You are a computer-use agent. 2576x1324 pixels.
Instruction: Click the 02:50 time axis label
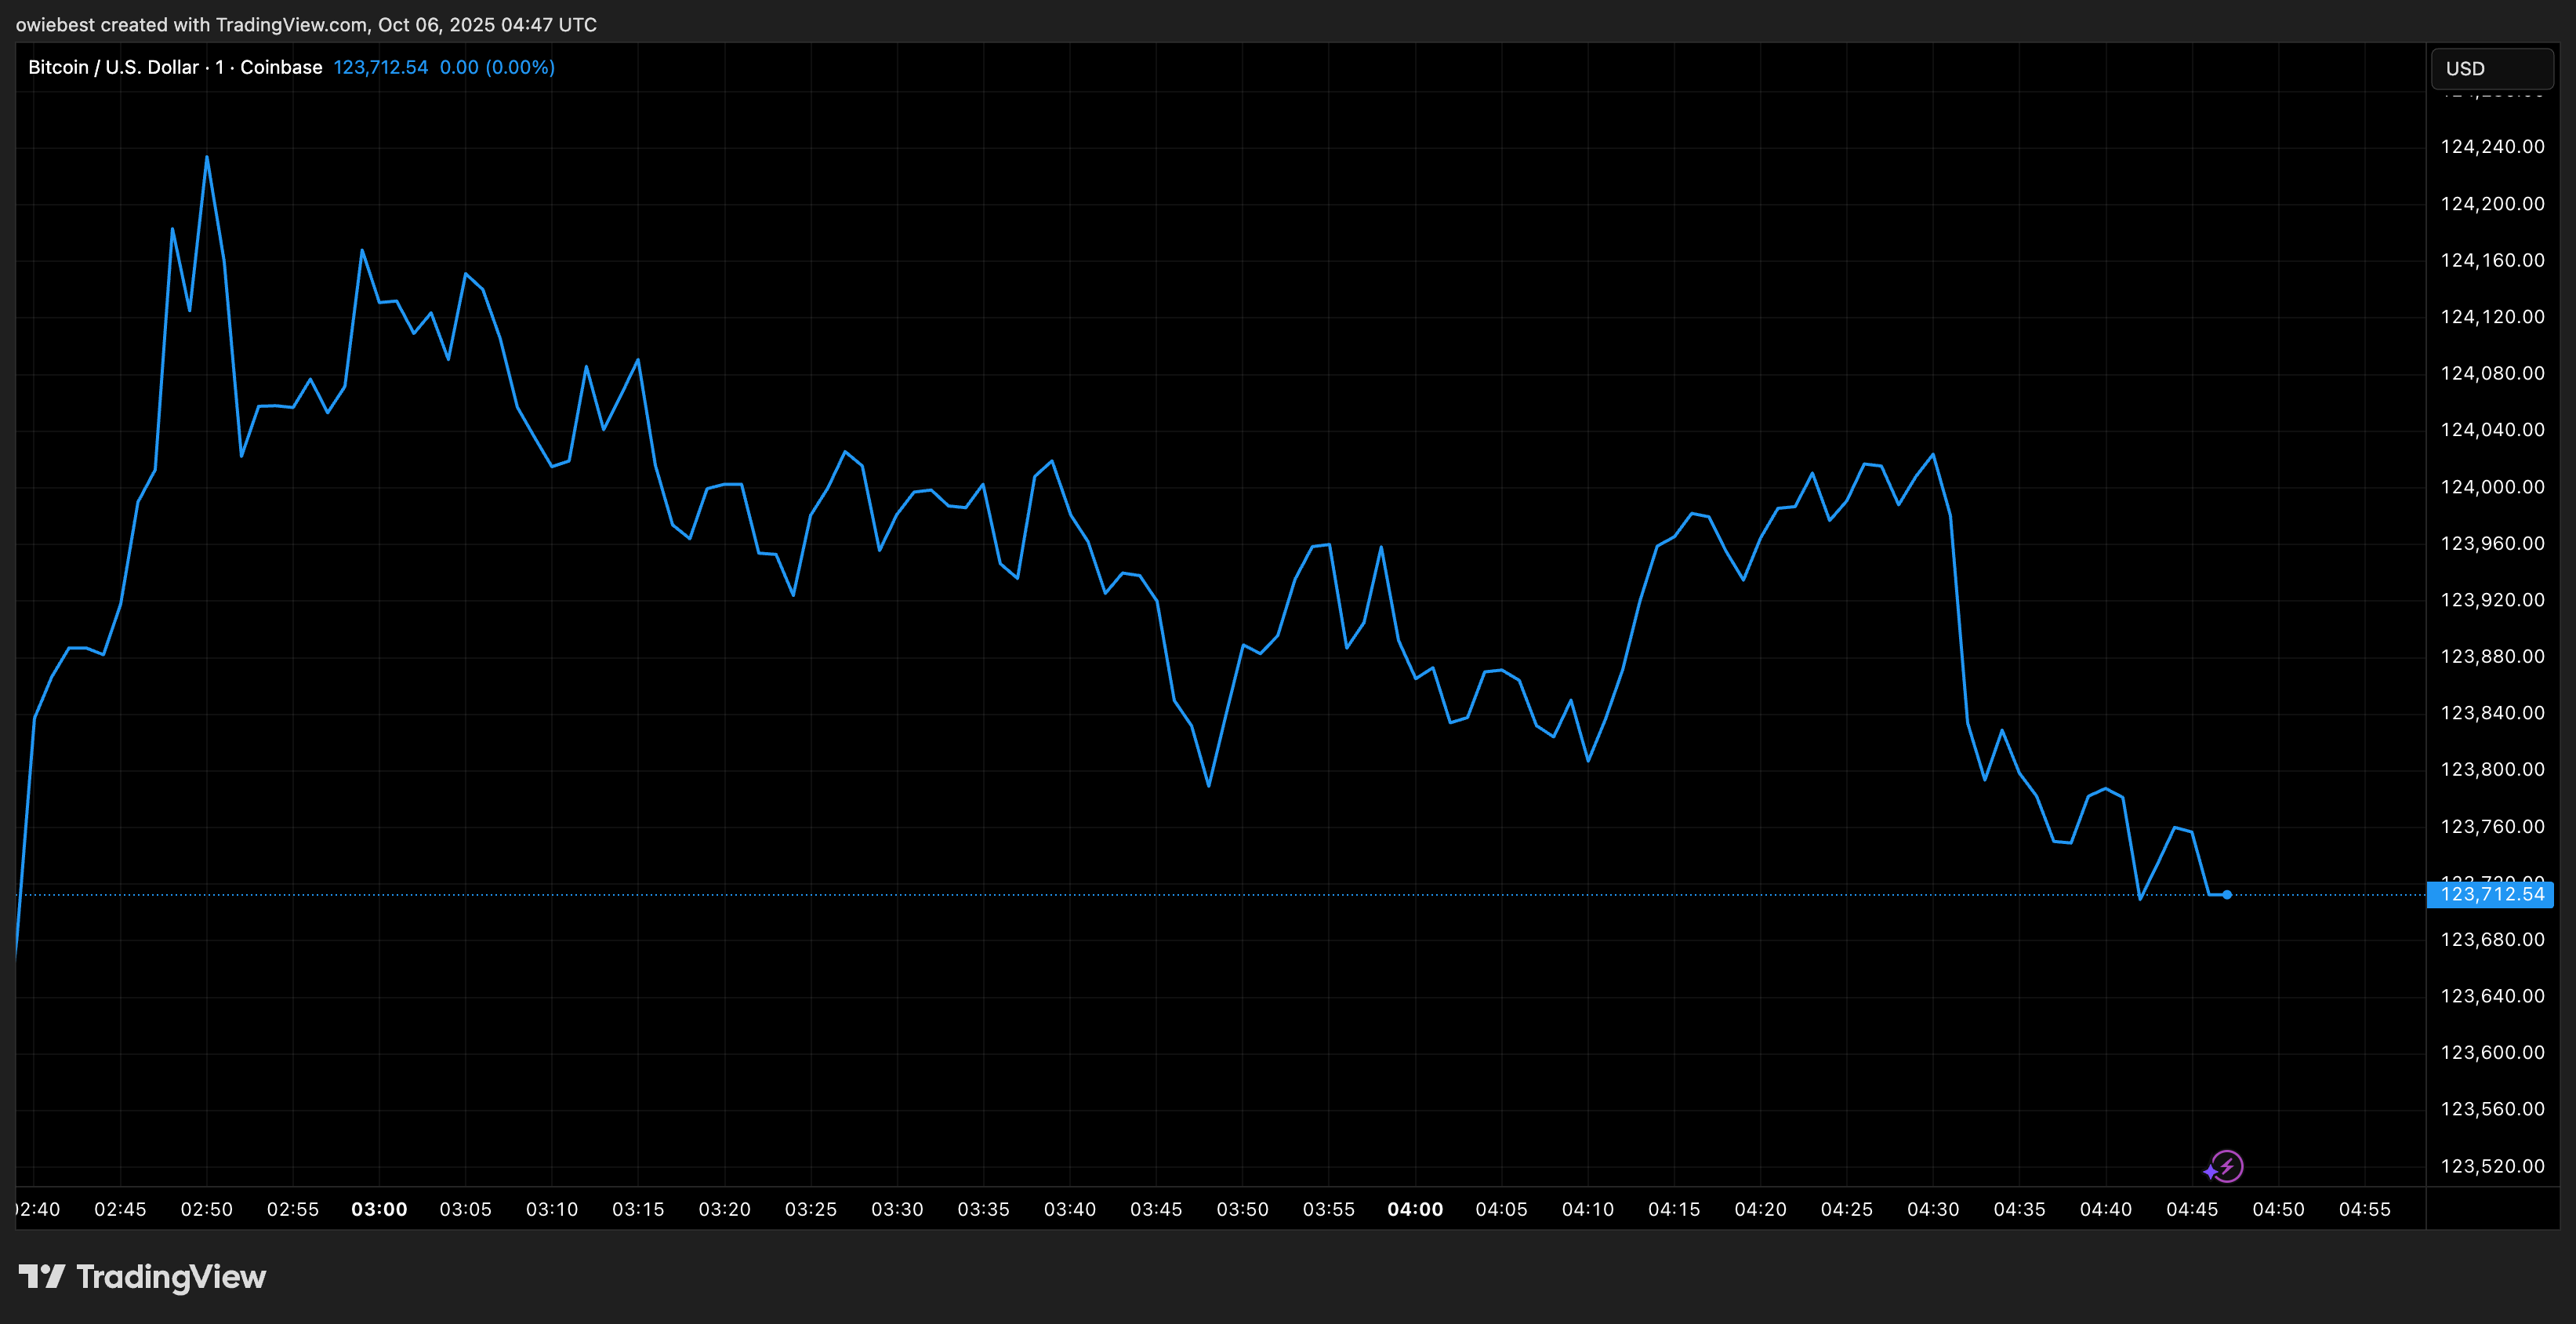206,1209
